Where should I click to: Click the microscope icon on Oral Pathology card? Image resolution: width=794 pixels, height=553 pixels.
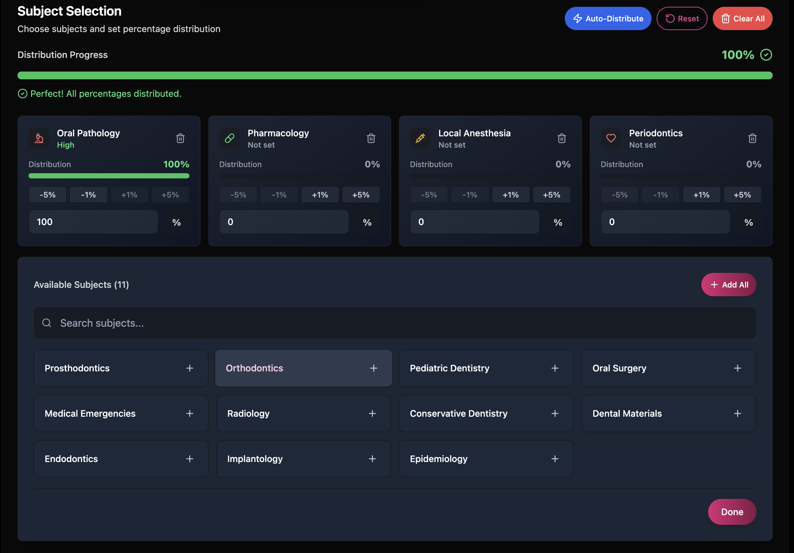tap(39, 138)
